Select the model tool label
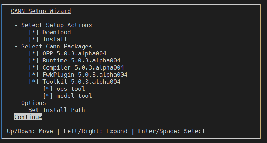 (x=74, y=96)
